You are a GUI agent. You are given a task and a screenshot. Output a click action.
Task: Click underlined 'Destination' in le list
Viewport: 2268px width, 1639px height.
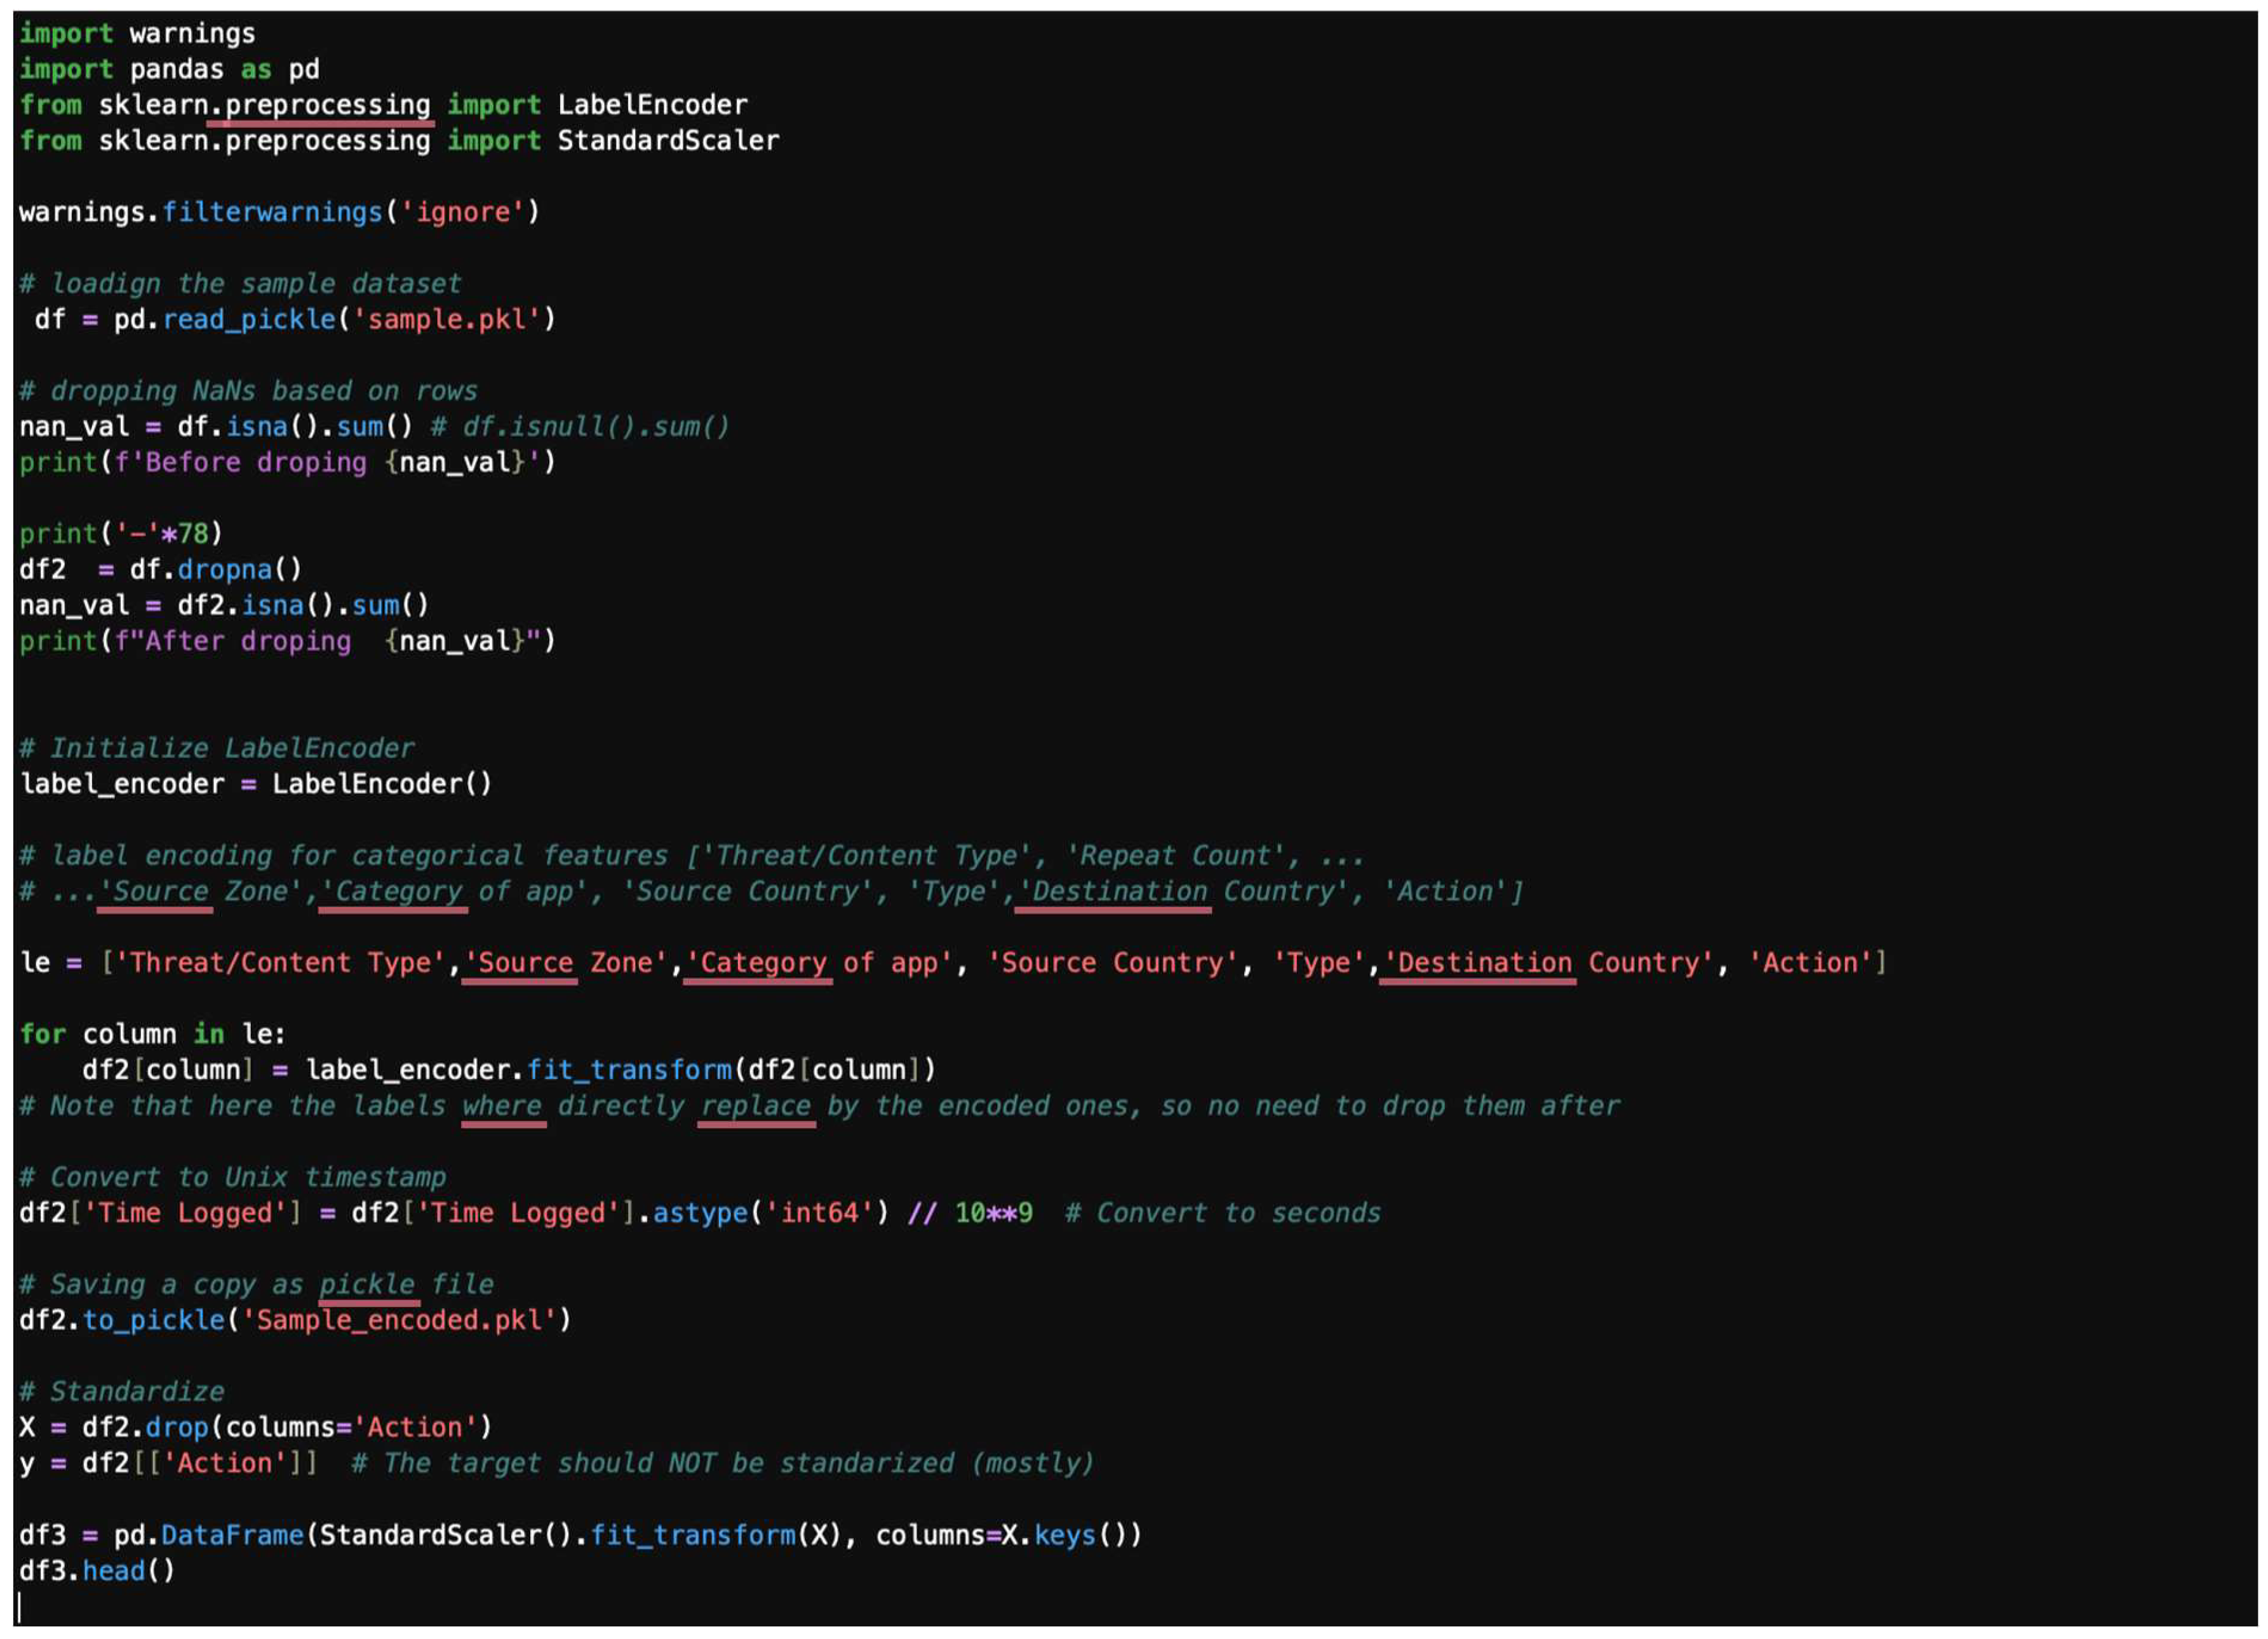point(1483,964)
